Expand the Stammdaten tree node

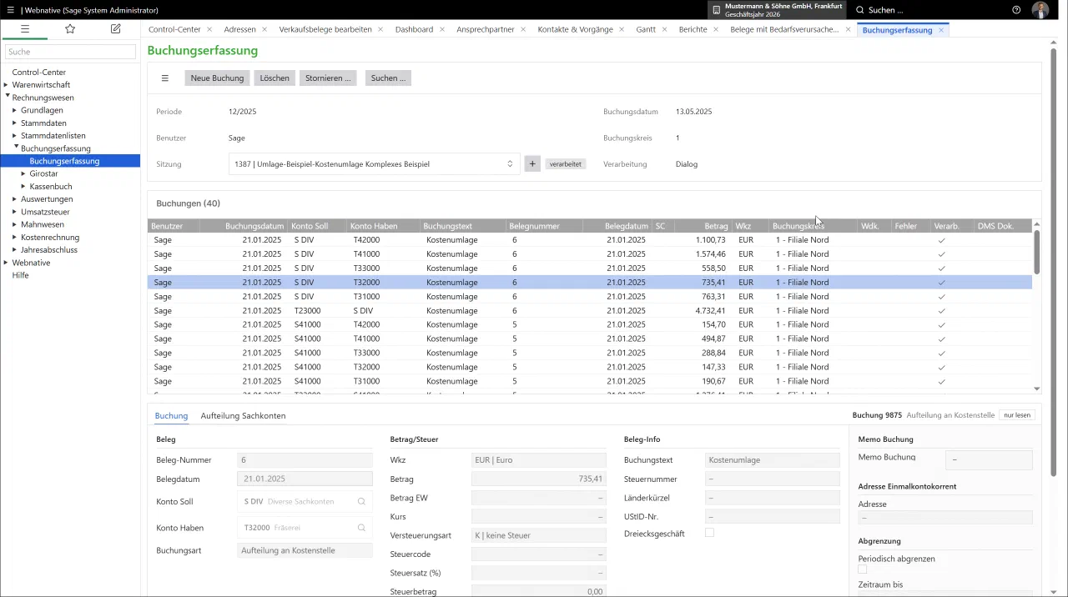[14, 123]
